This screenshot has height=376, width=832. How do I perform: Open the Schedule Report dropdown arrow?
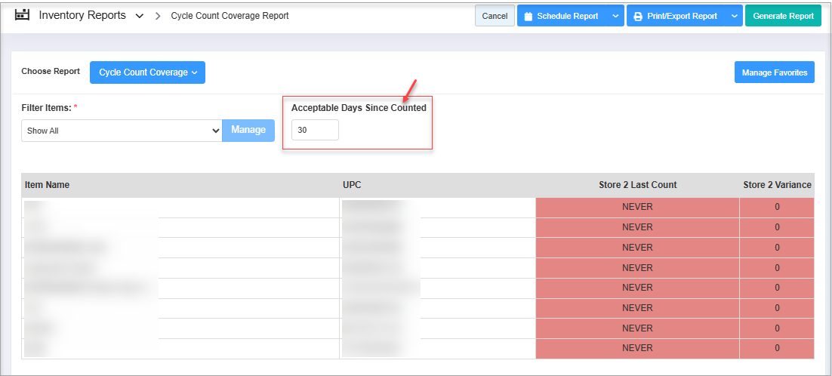616,16
